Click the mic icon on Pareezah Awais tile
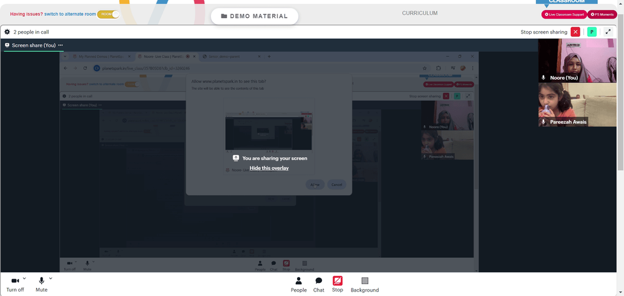 [x=544, y=122]
